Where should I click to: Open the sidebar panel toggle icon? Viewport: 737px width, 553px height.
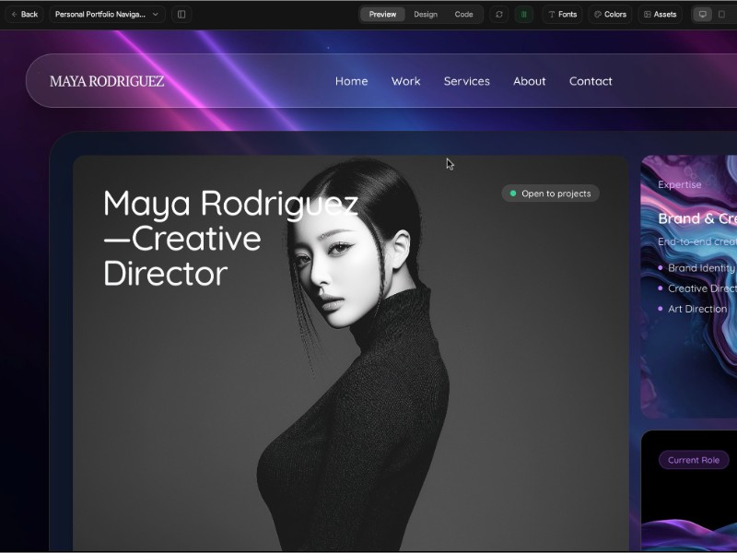coord(181,14)
